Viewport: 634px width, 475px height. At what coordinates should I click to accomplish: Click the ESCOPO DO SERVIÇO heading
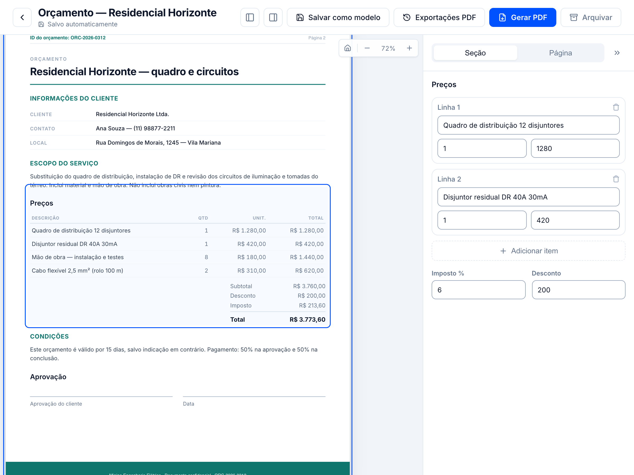(x=64, y=164)
